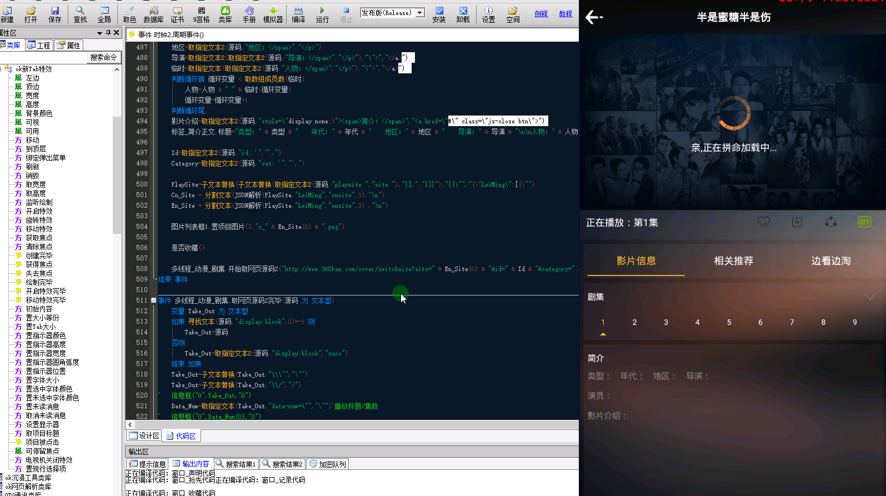Select the ok网页解析类库 tree node

(x=28, y=487)
